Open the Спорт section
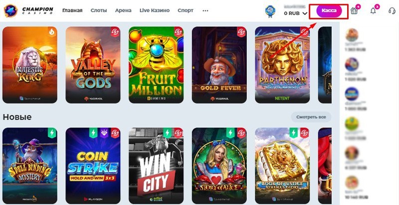399x205 pixels. pos(186,10)
